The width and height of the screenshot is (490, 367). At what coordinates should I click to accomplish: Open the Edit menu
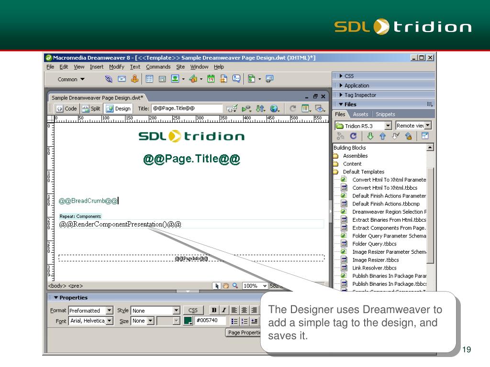pos(64,67)
